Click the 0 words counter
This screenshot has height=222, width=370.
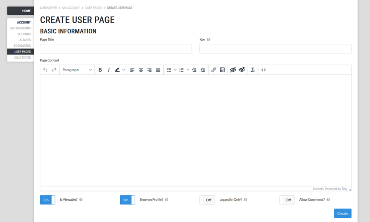(318, 189)
